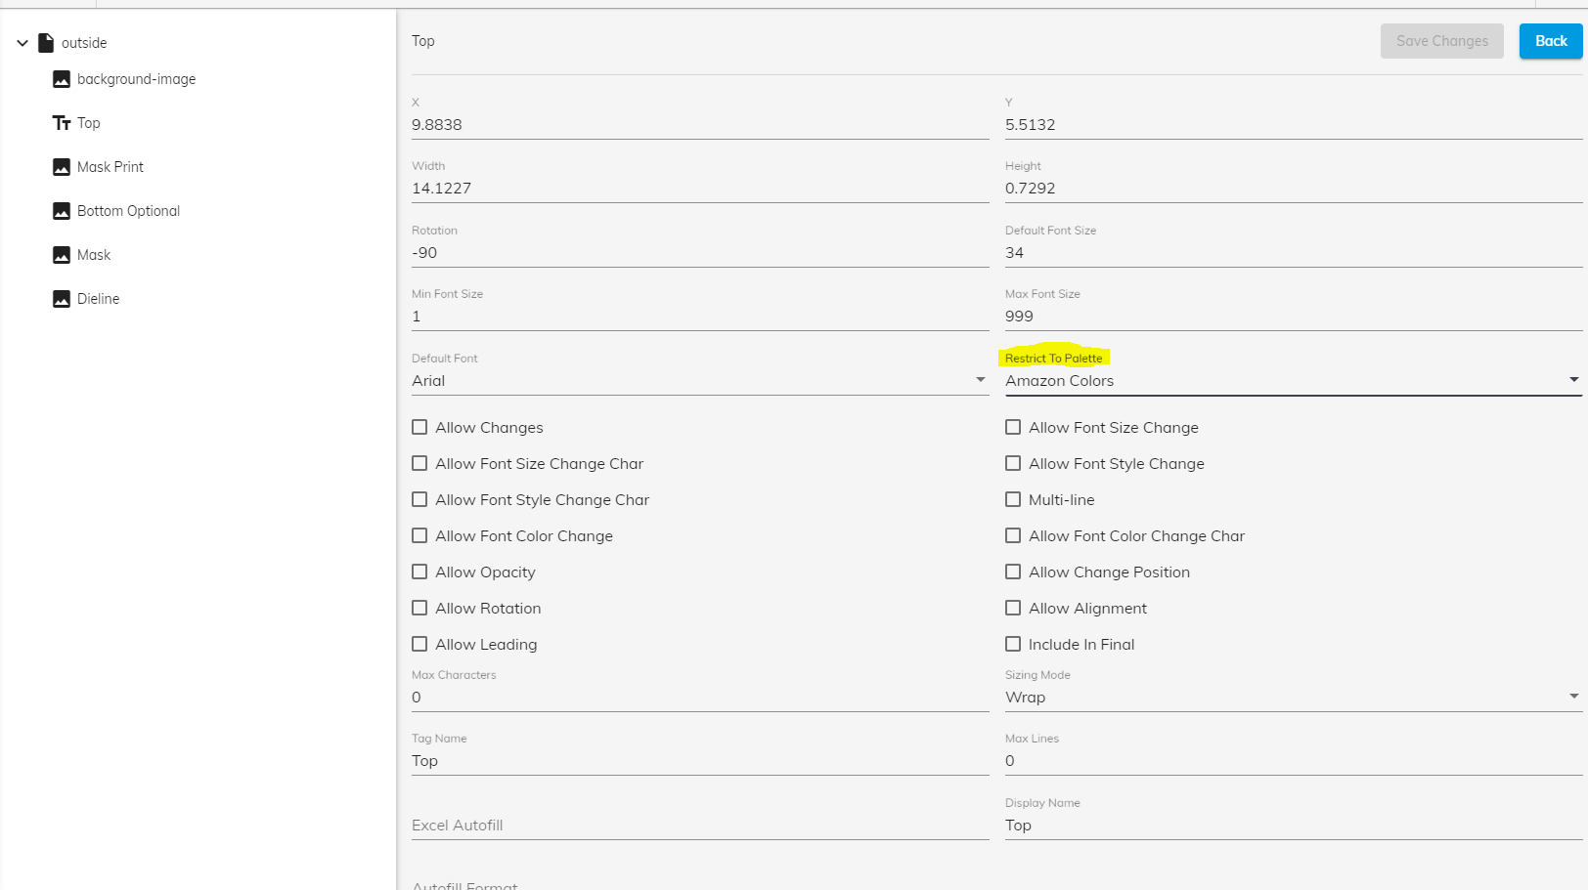
Task: Click the Excel Autofill input field
Action: [700, 826]
